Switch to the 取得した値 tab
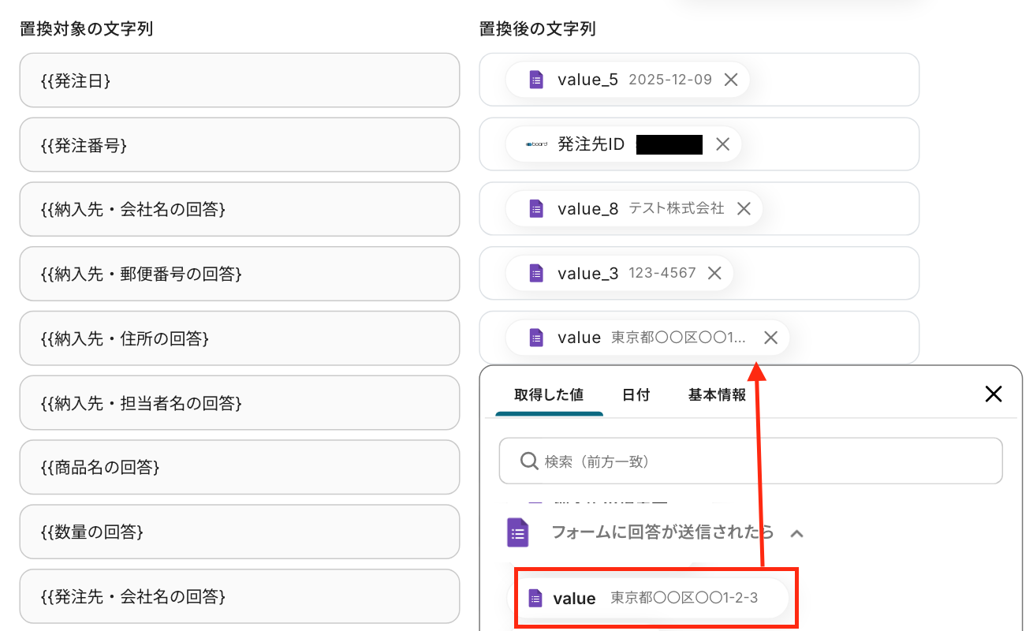The width and height of the screenshot is (1033, 631). point(549,395)
